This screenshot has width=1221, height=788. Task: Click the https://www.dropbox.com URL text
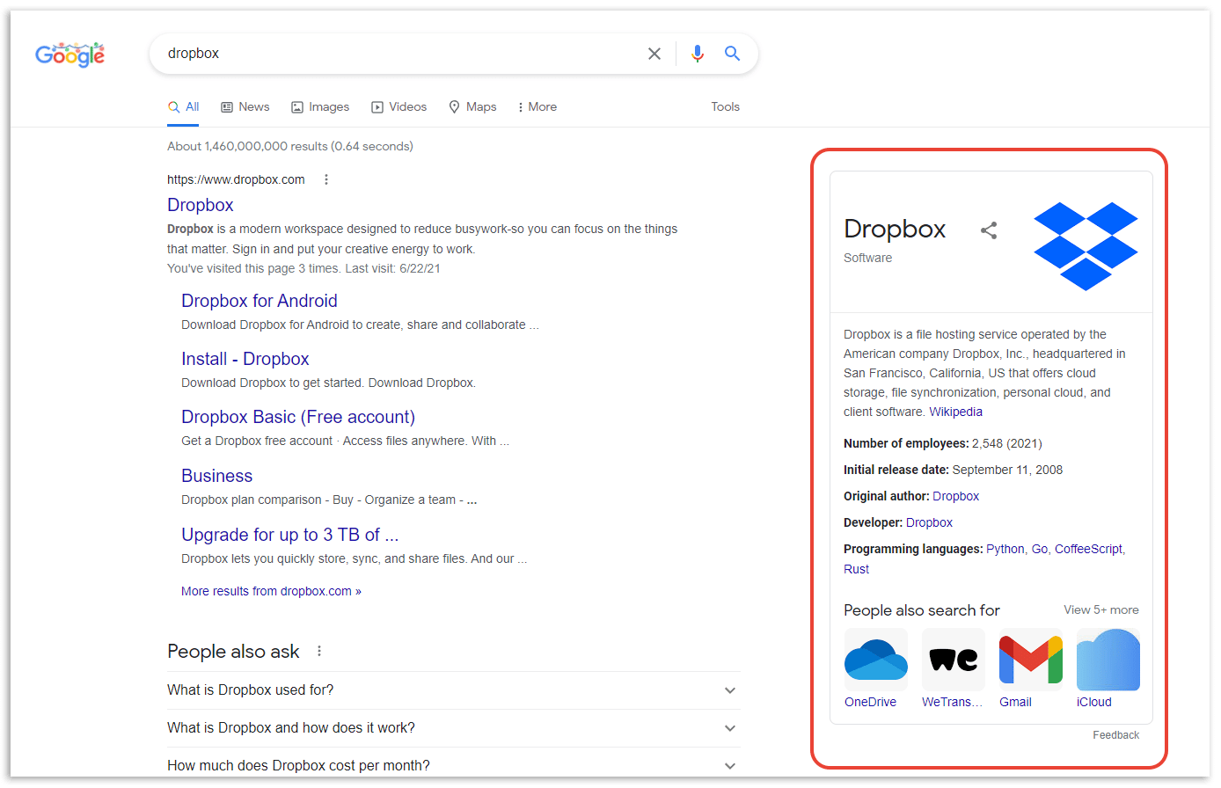click(x=236, y=179)
